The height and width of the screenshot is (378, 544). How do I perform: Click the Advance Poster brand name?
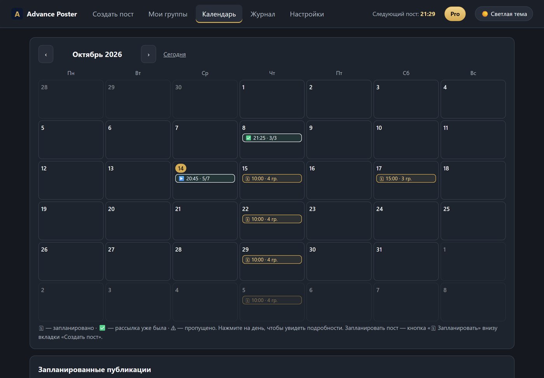tap(52, 14)
